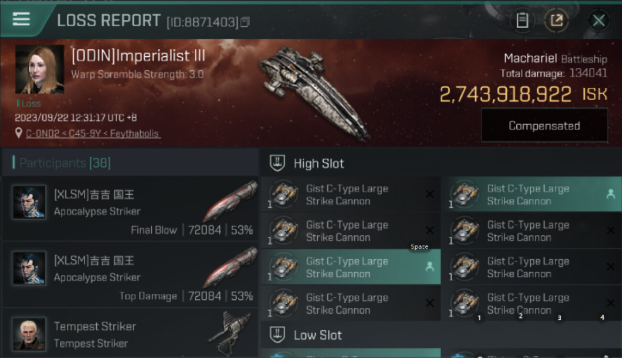Open the hamburger menu in the header

click(21, 19)
